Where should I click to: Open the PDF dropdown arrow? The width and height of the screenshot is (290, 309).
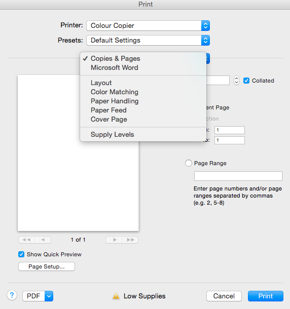[49, 296]
